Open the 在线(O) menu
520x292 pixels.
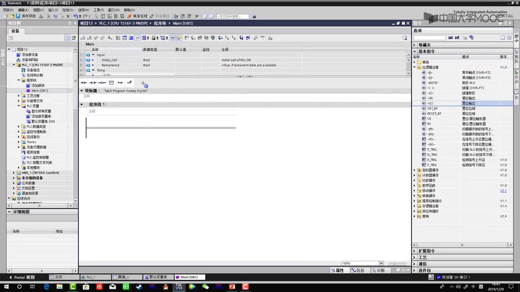point(68,10)
